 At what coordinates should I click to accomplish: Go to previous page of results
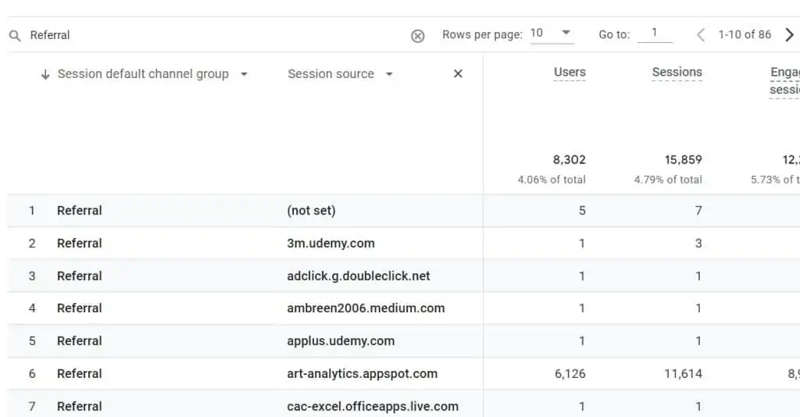coord(701,34)
